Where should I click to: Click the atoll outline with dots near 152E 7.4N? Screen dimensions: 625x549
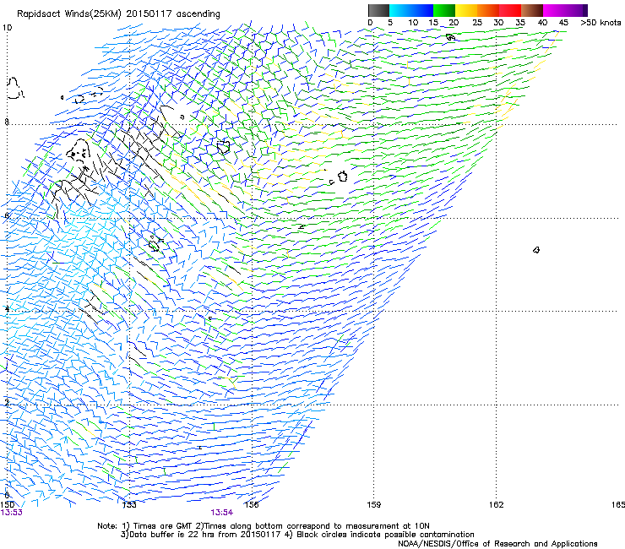(x=79, y=150)
